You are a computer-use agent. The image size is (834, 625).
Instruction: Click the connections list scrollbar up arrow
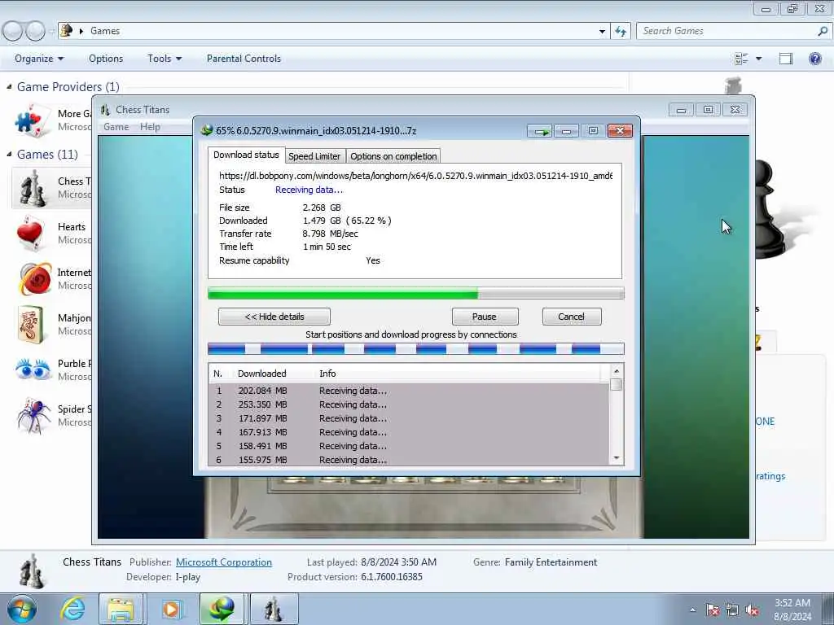[x=617, y=371]
